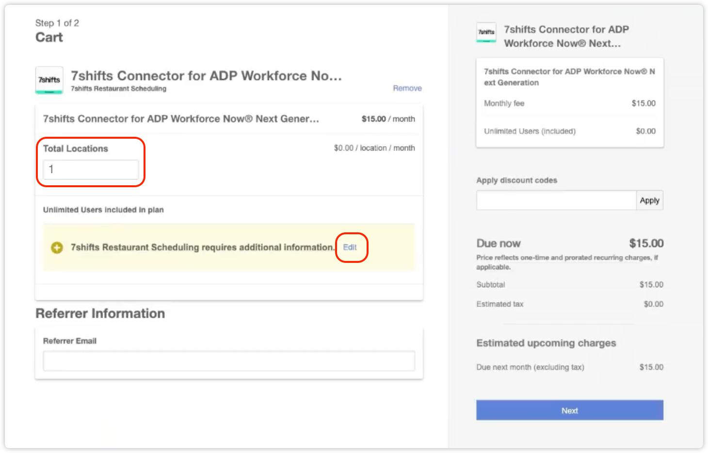
Task: Open Edit link for additional information
Action: pos(350,247)
